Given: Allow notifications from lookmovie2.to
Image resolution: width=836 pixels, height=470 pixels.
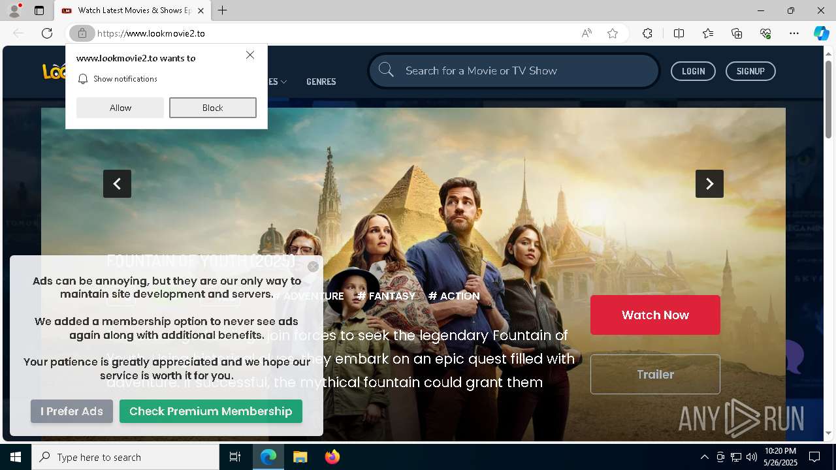Looking at the screenshot, I should coord(120,108).
